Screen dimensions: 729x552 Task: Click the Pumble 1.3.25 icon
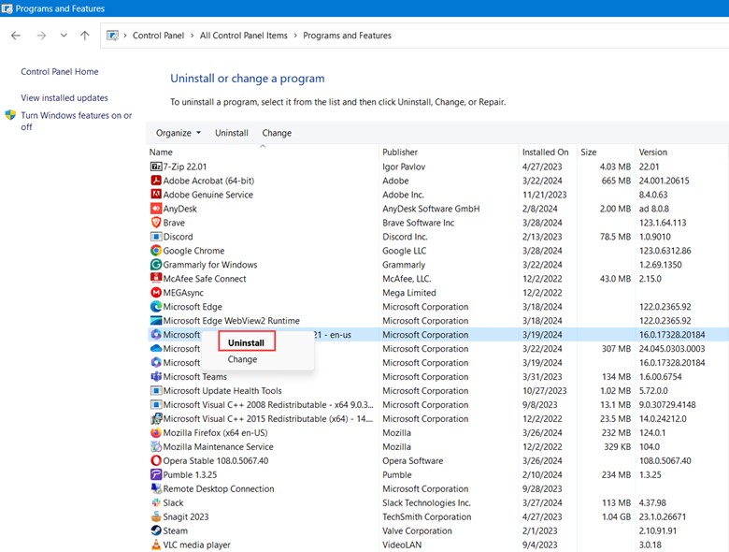point(156,474)
